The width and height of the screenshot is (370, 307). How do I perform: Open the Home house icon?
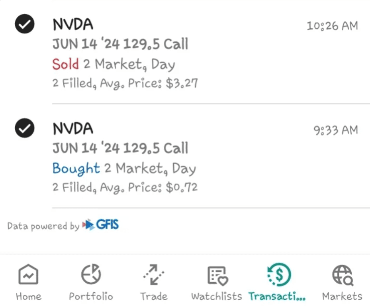[x=28, y=274]
